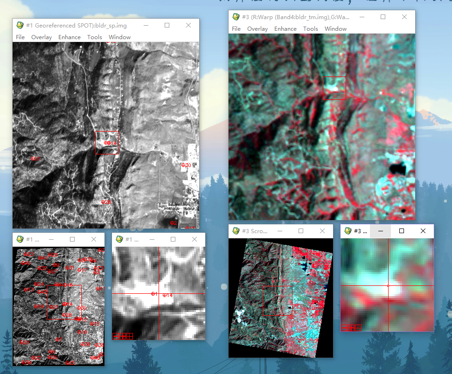The image size is (452, 374).
Task: Click the '#3 (R:Warp (Band4:bldr_tm.img)' title text
Action: click(x=296, y=17)
